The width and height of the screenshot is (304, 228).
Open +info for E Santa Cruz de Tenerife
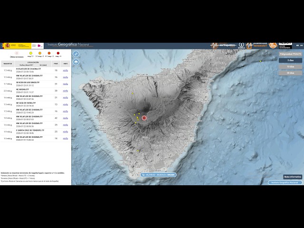[66, 132]
